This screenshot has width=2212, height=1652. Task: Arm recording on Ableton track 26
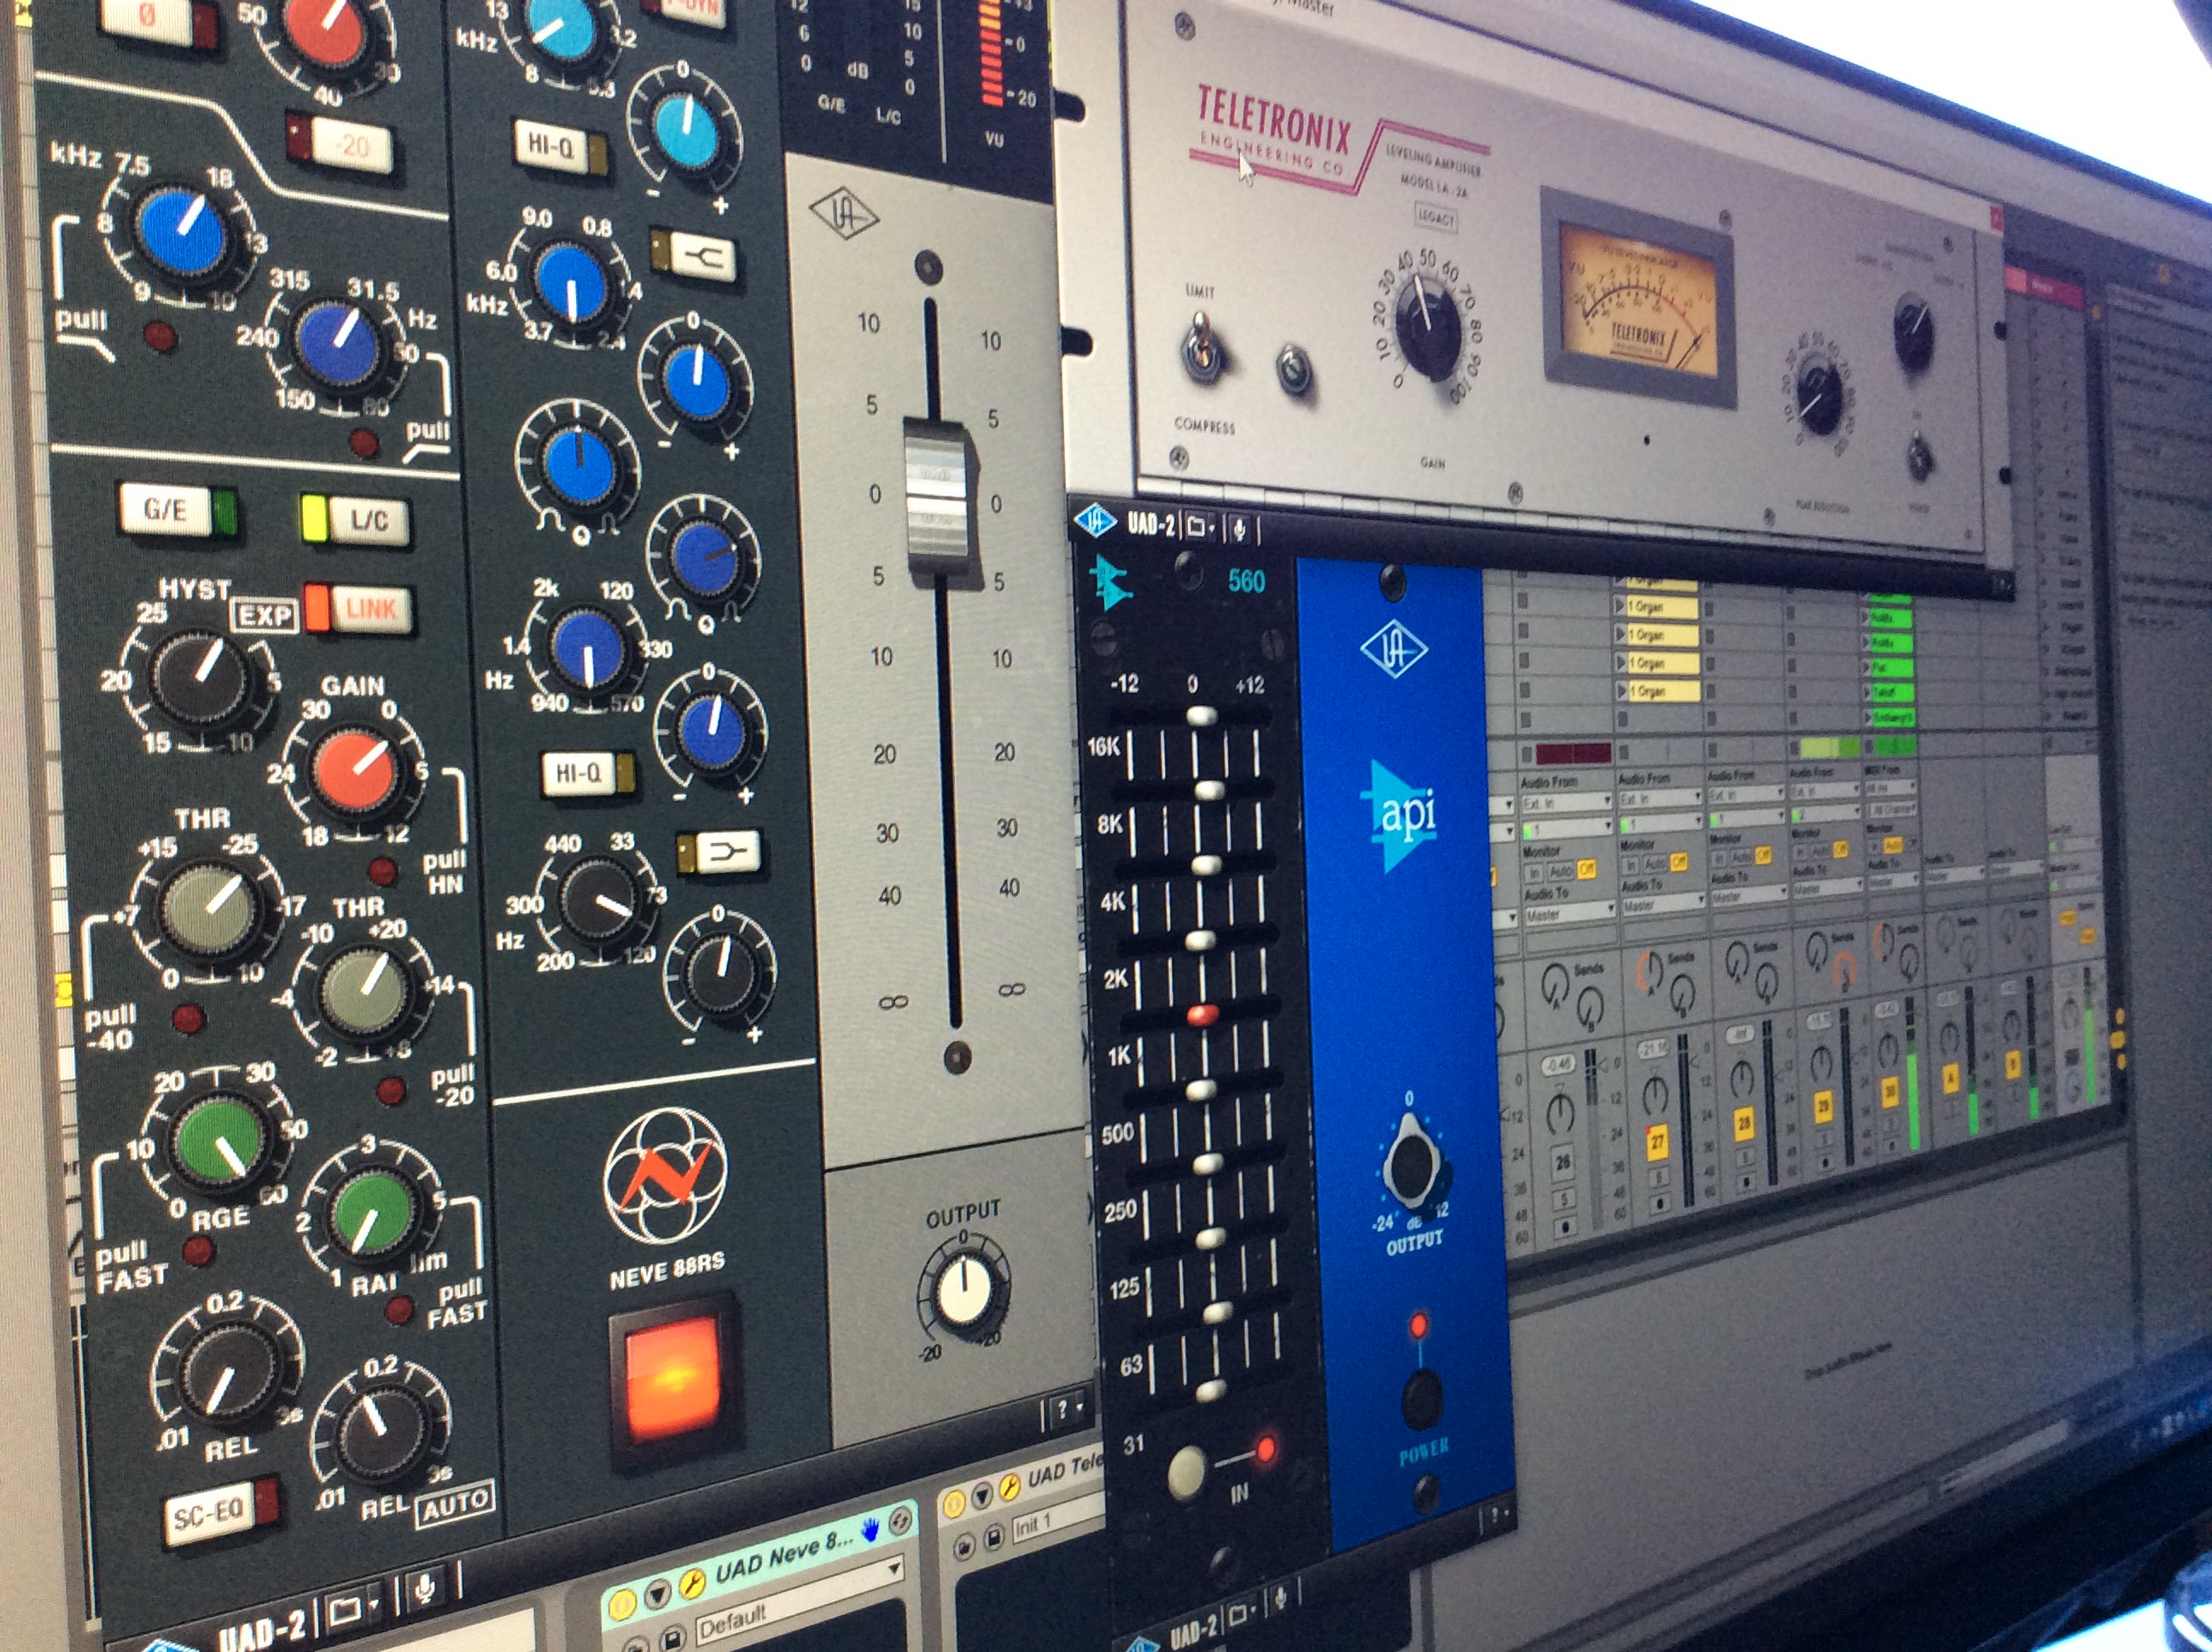[x=1567, y=1226]
